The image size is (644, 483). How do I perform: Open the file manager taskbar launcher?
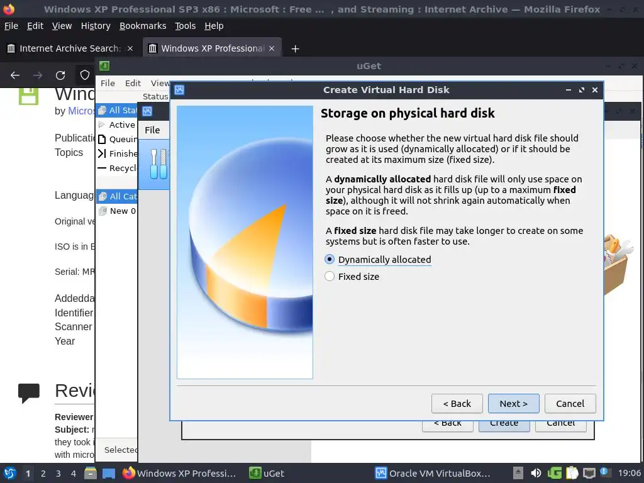[91, 474]
